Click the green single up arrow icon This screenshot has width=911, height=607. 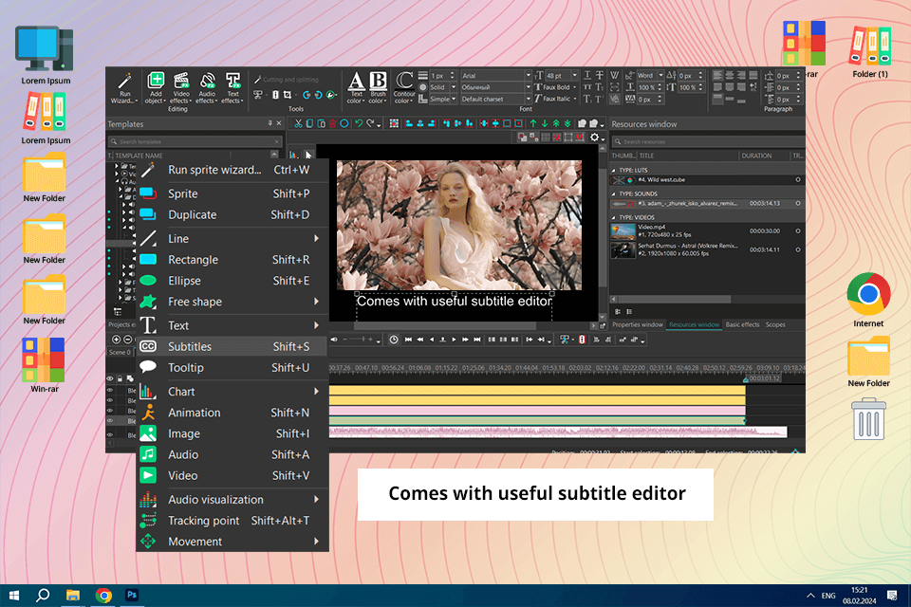coord(532,123)
